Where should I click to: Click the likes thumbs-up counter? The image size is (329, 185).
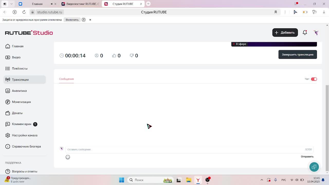pos(116,55)
